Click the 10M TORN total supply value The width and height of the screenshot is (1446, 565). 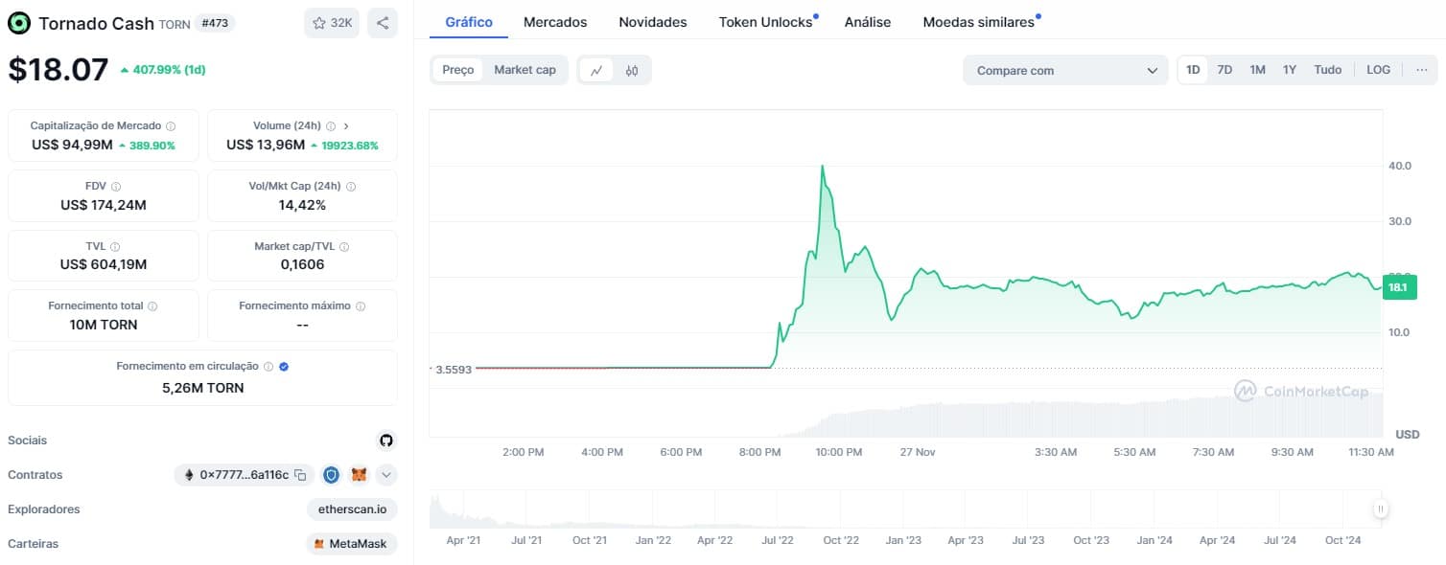pos(104,325)
